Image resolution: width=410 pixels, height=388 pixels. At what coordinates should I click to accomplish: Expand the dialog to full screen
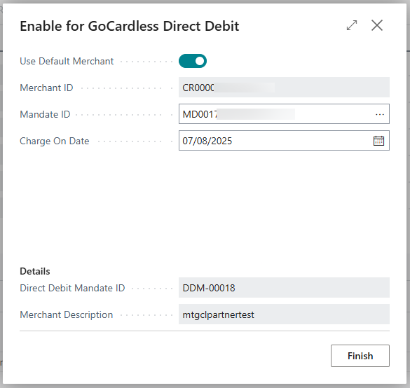pos(352,25)
